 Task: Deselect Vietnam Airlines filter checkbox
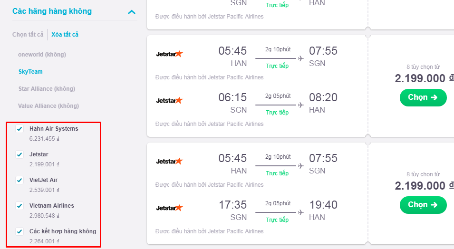pos(19,206)
